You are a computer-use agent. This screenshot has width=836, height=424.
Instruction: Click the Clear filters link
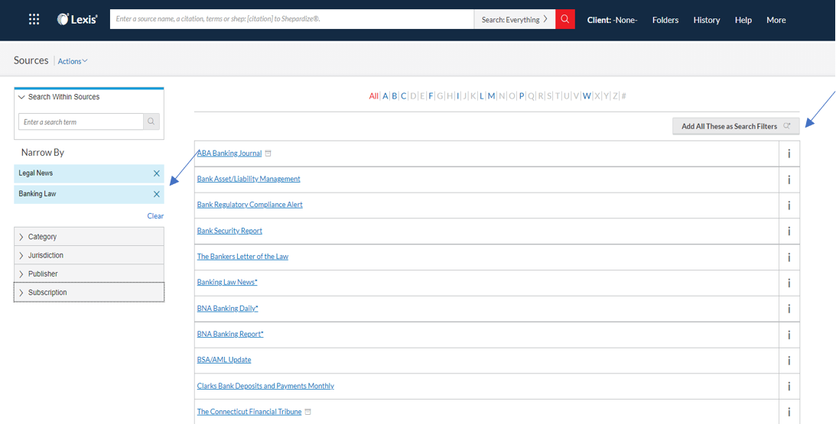[156, 215]
